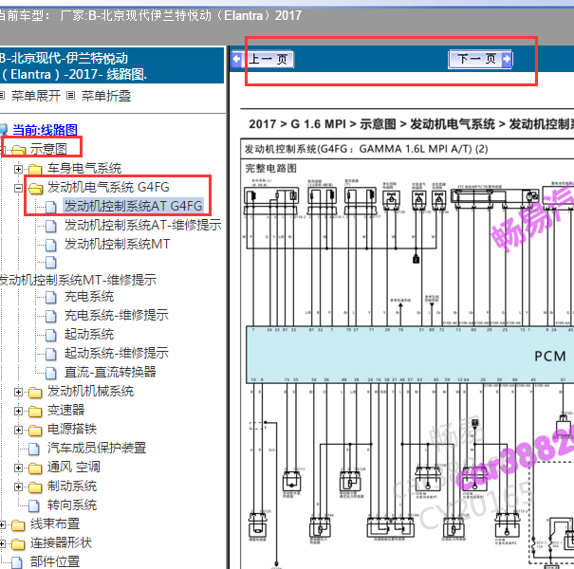Expand the 电源搭铁 node
The height and width of the screenshot is (569, 574).
(x=18, y=430)
